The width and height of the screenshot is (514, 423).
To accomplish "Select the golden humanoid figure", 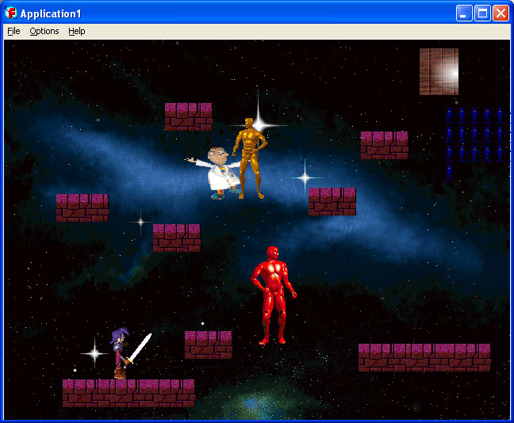I will pos(250,157).
